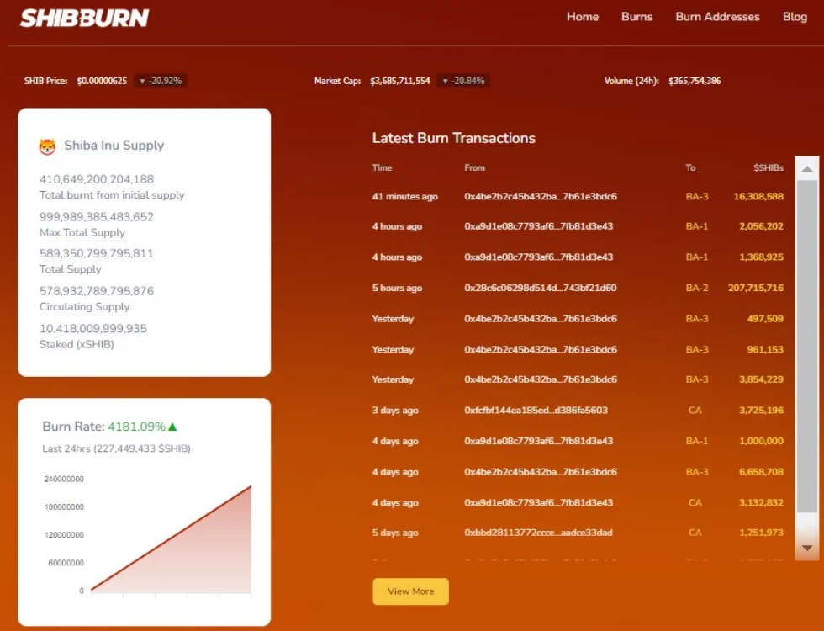This screenshot has height=631, width=824.
Task: Click the green burn rate up arrow
Action: click(x=172, y=427)
